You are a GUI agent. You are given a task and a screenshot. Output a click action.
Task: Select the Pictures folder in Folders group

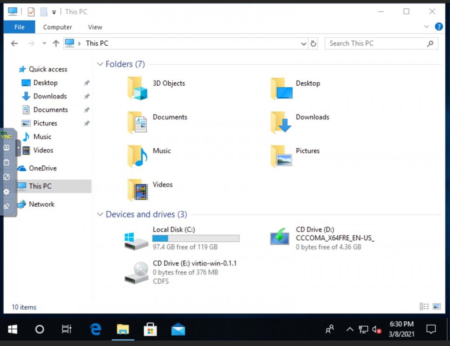295,156
